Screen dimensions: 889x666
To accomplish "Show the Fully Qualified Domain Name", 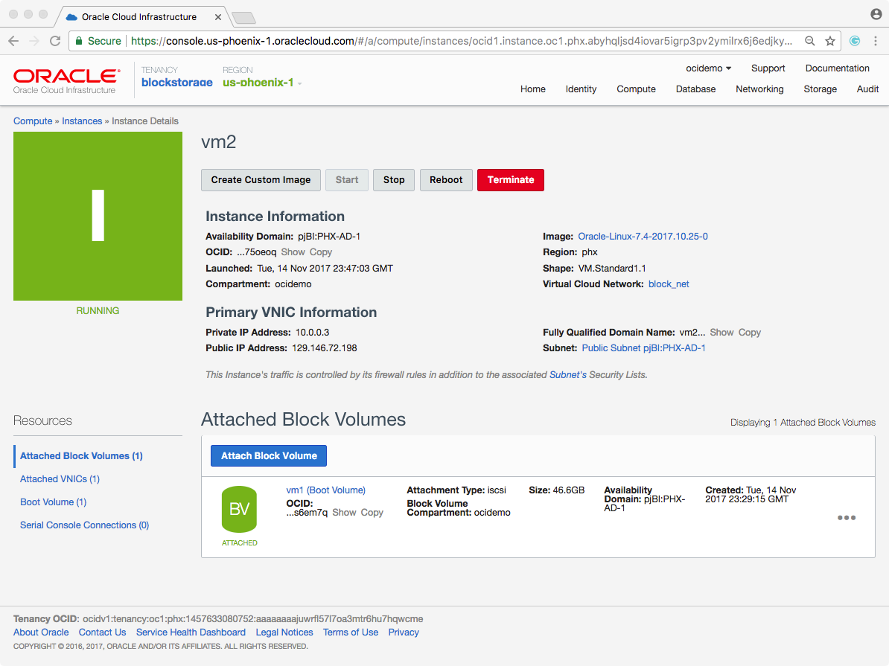I will (721, 333).
